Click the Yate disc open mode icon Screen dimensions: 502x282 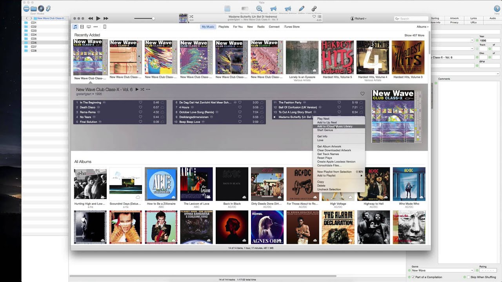click(x=41, y=8)
